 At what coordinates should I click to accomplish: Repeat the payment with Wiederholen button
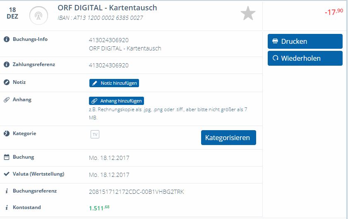coord(305,58)
